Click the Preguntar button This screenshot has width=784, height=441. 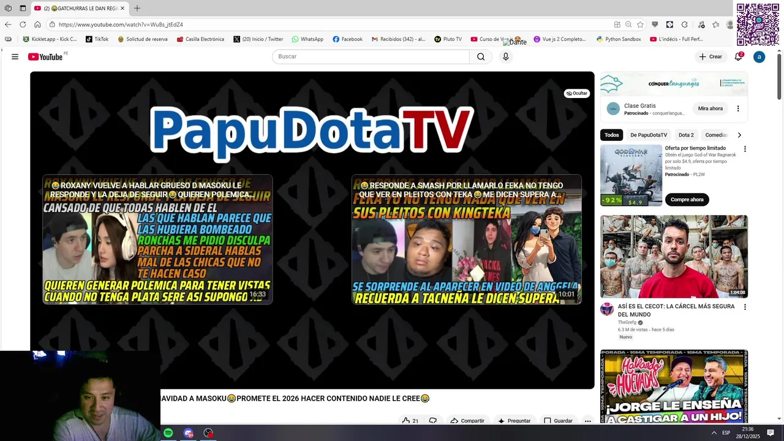click(514, 421)
